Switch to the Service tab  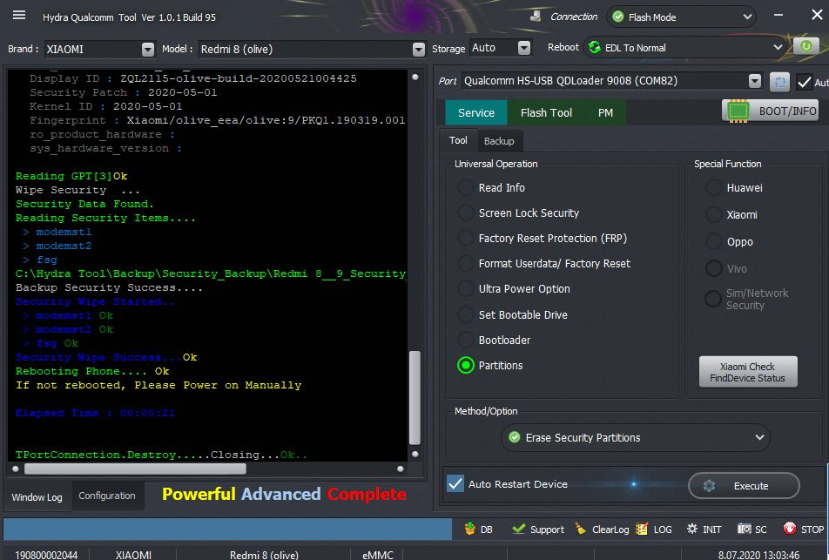point(475,112)
